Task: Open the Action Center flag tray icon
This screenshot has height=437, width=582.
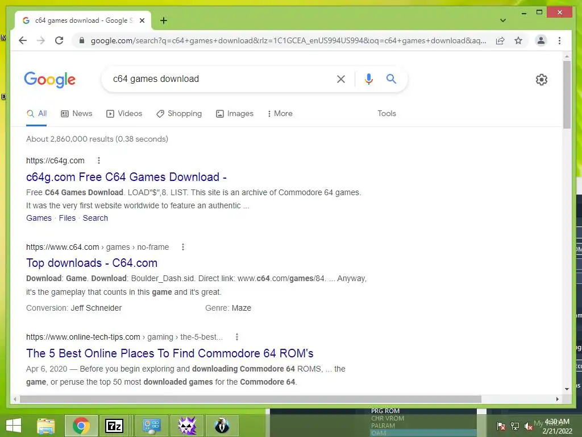Action: [x=501, y=426]
